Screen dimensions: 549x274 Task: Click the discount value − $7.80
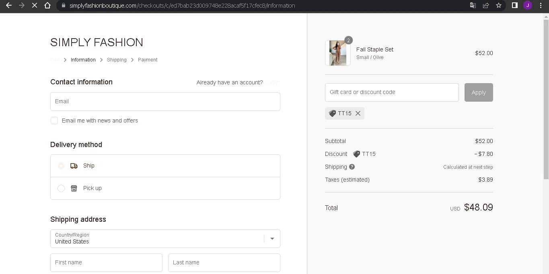click(x=483, y=154)
